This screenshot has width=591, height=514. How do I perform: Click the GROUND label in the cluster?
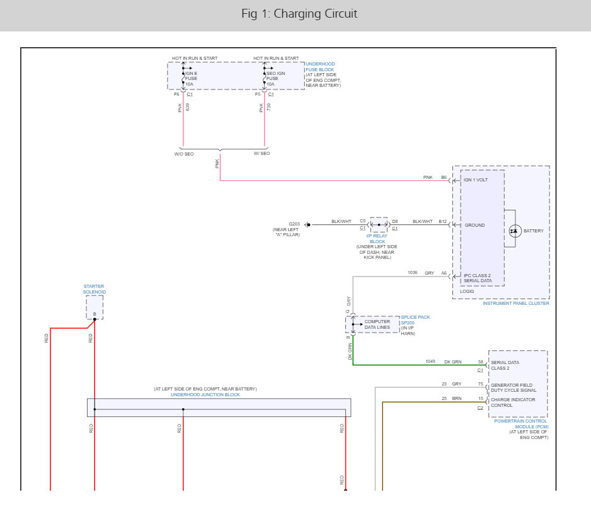tap(474, 225)
